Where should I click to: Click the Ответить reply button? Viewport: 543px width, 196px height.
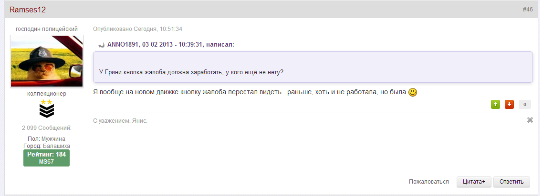click(x=512, y=182)
